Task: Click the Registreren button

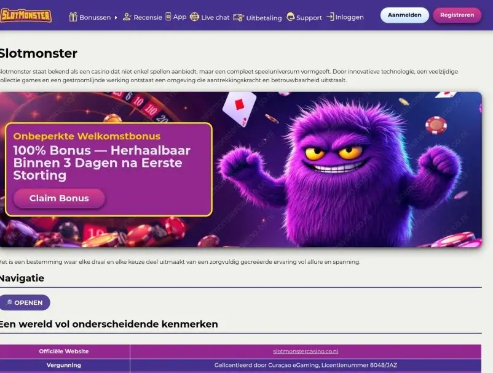Action: pyautogui.click(x=457, y=15)
